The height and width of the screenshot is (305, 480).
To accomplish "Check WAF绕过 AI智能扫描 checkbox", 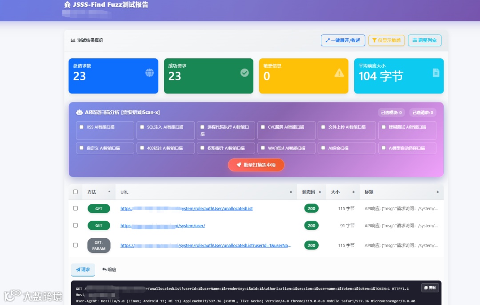I will tap(263, 148).
